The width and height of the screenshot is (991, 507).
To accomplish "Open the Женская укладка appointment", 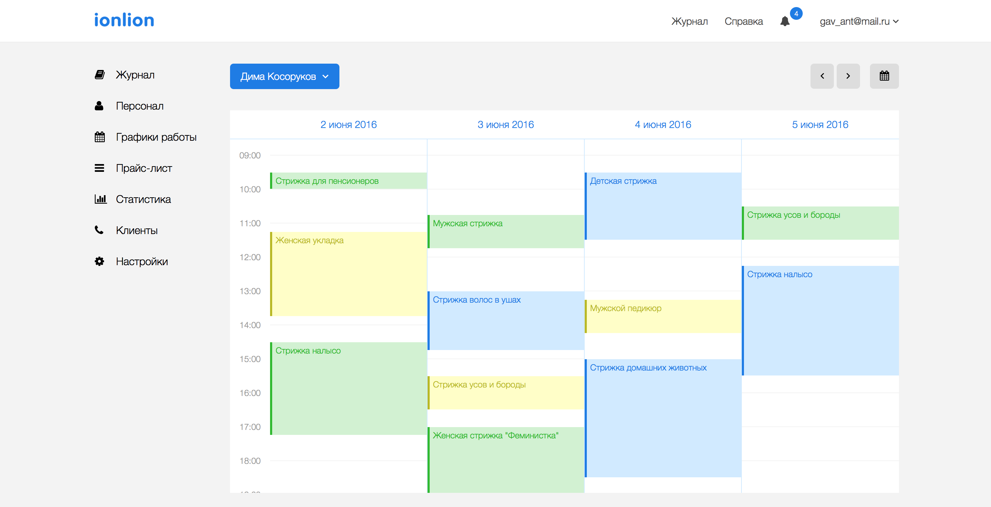I will click(348, 274).
